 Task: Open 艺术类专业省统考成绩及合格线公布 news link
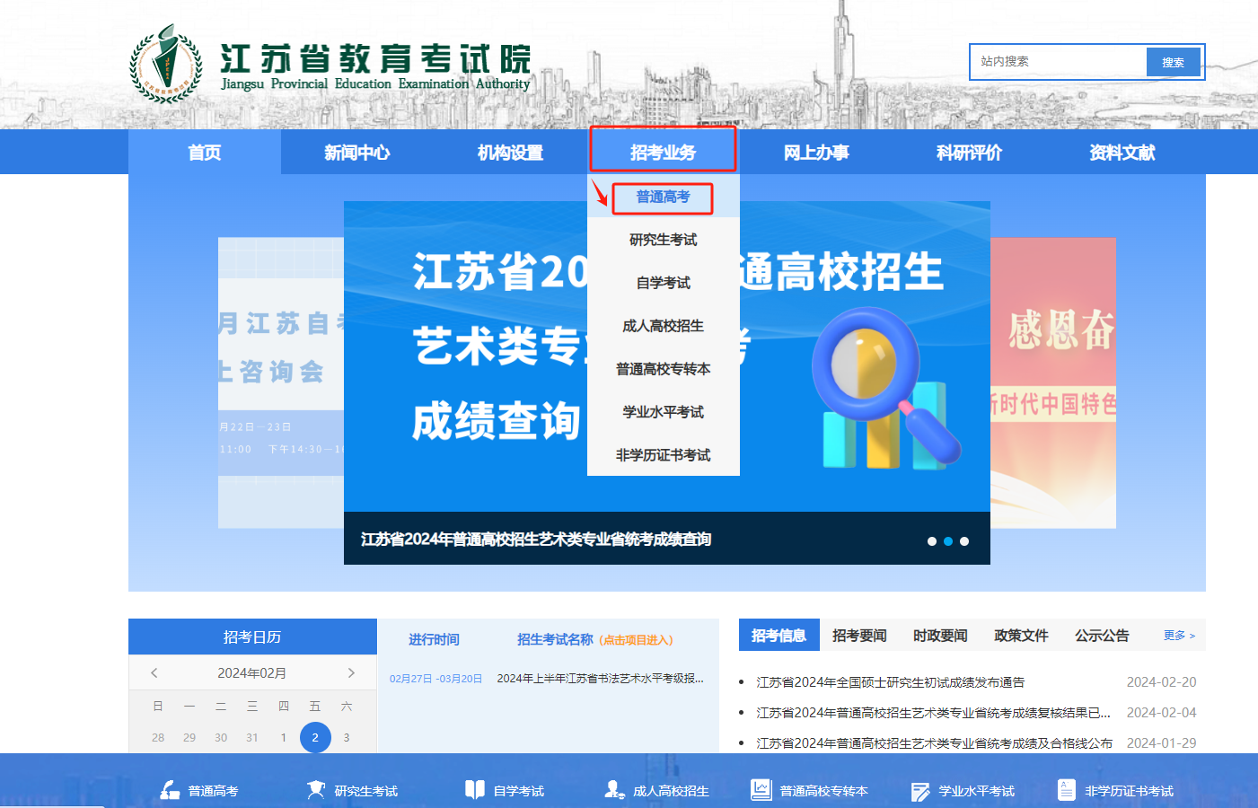pos(934,743)
